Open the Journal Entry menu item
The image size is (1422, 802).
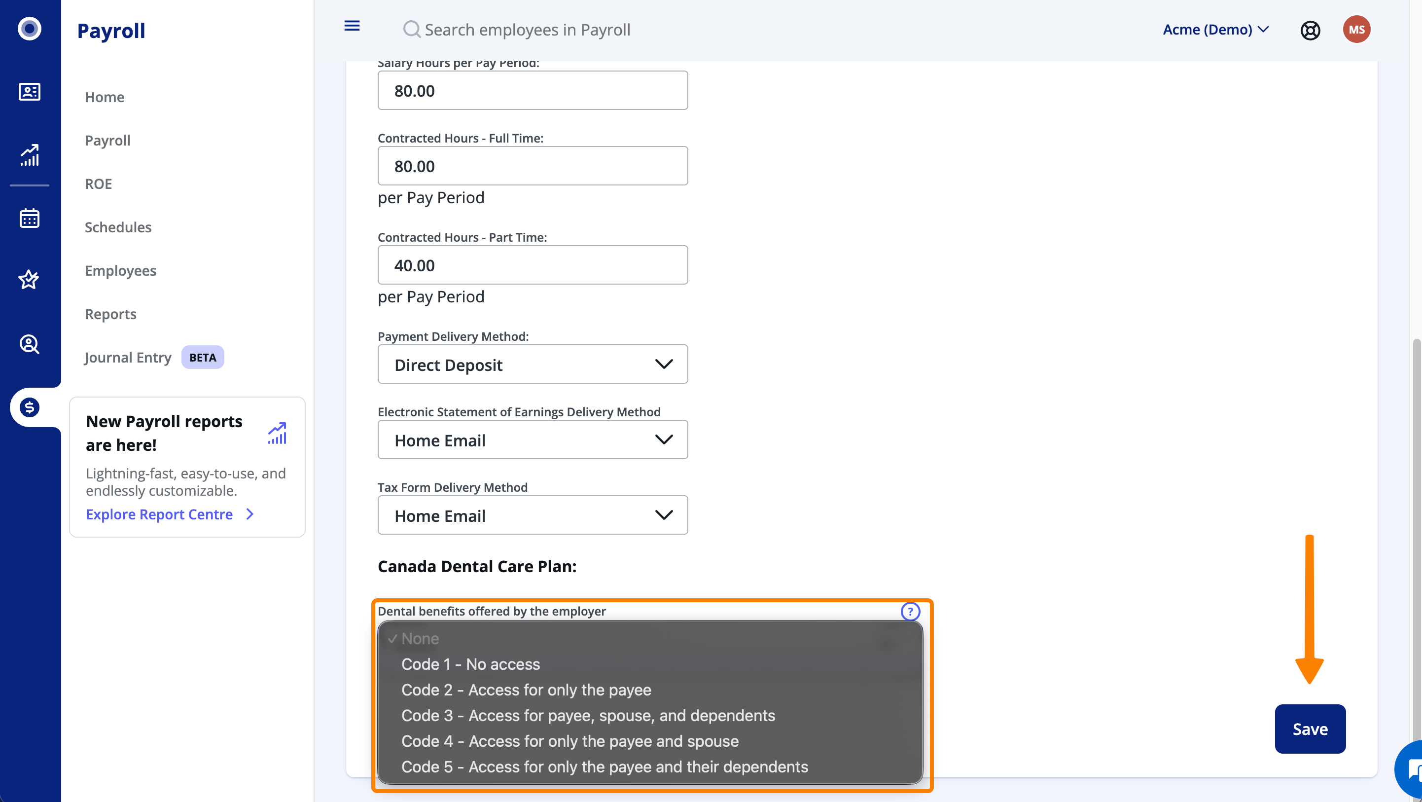click(128, 358)
